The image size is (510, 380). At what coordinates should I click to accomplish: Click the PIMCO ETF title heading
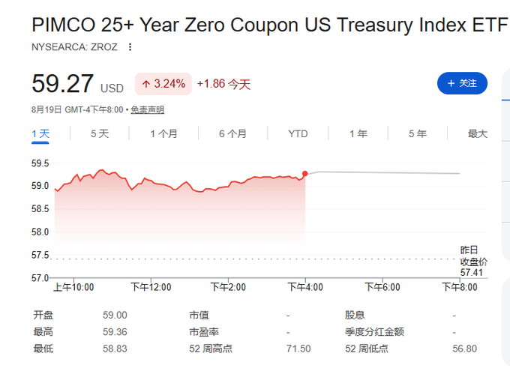(x=270, y=25)
